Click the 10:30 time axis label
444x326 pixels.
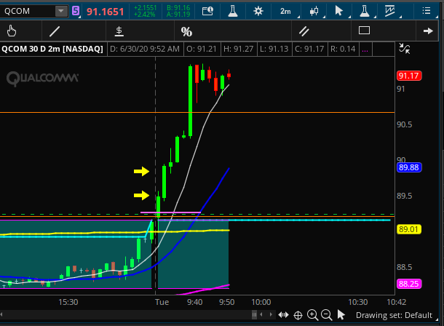[x=358, y=302]
